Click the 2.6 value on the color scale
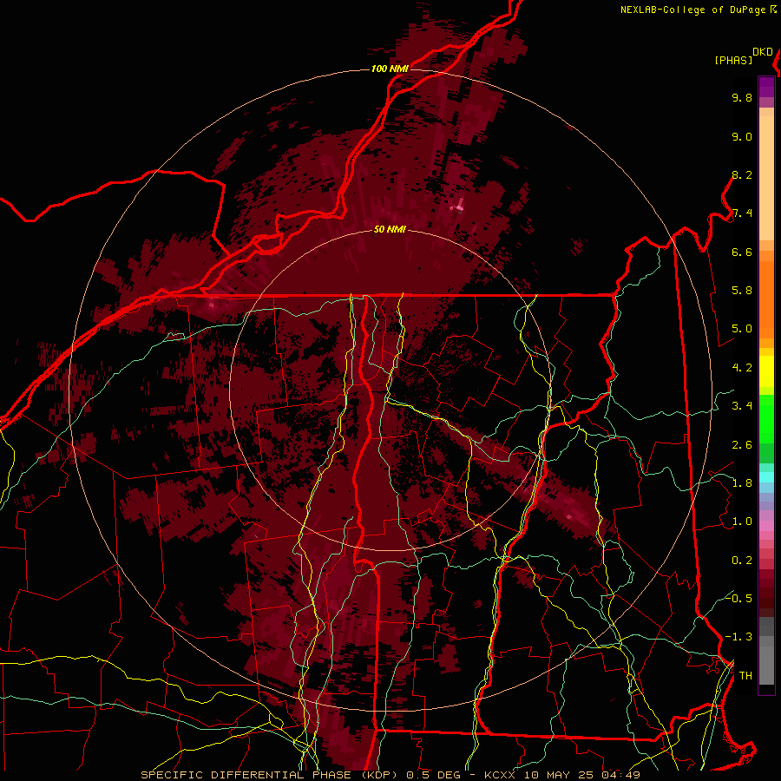Screen dimensions: 781x781 point(742,445)
